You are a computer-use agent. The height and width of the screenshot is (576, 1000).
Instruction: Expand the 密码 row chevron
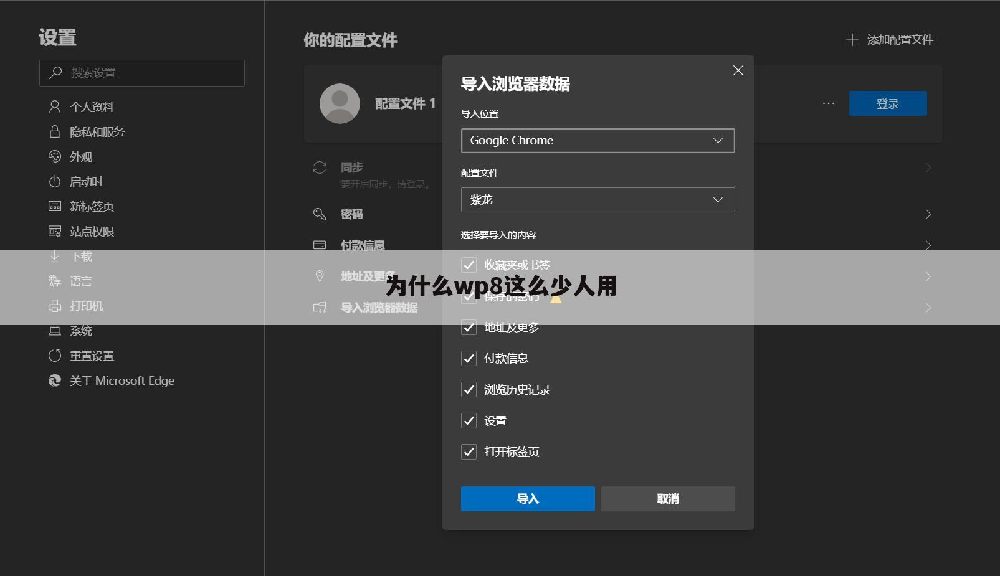tap(928, 214)
